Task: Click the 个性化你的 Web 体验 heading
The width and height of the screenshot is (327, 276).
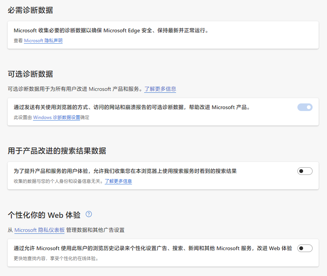Action: click(x=44, y=215)
